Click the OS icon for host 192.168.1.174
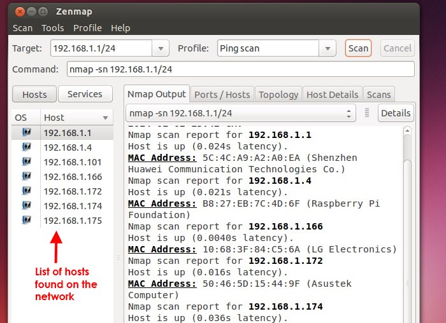Screen dimensions: 446x323 pos(27,205)
